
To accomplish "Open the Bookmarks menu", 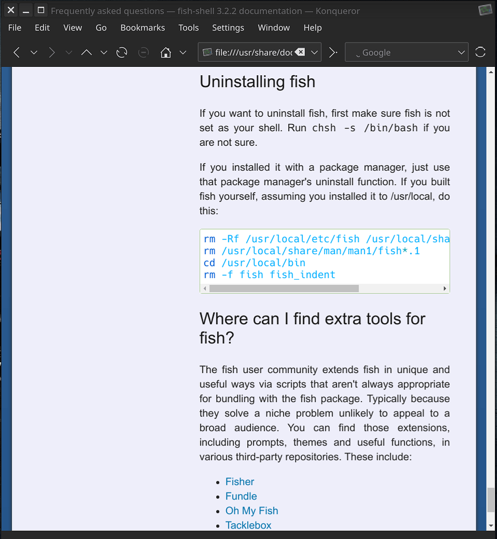I will (143, 28).
